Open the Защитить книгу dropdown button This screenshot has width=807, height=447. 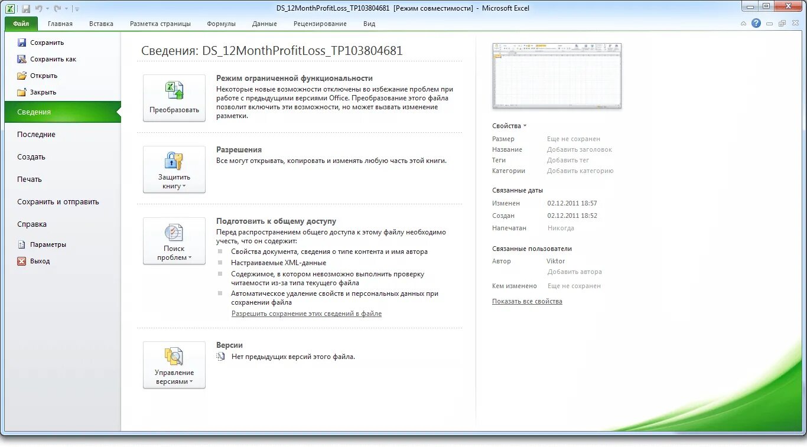tap(174, 169)
